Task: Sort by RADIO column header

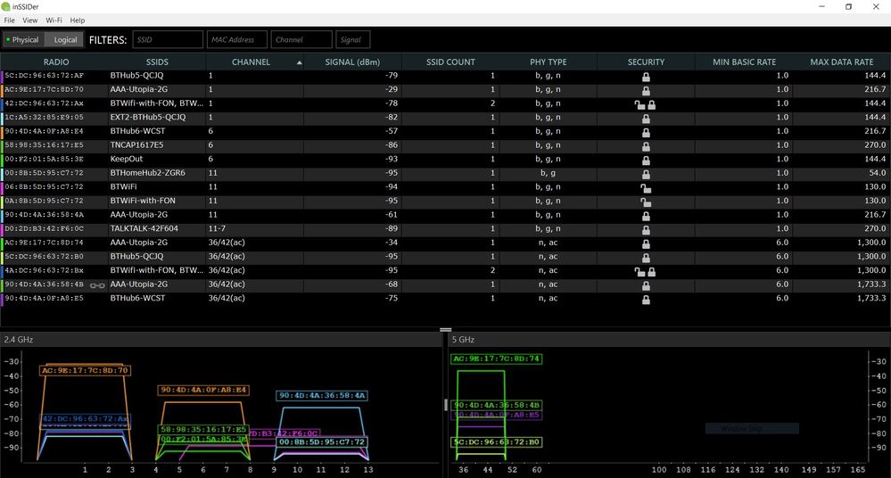Action: (x=56, y=62)
